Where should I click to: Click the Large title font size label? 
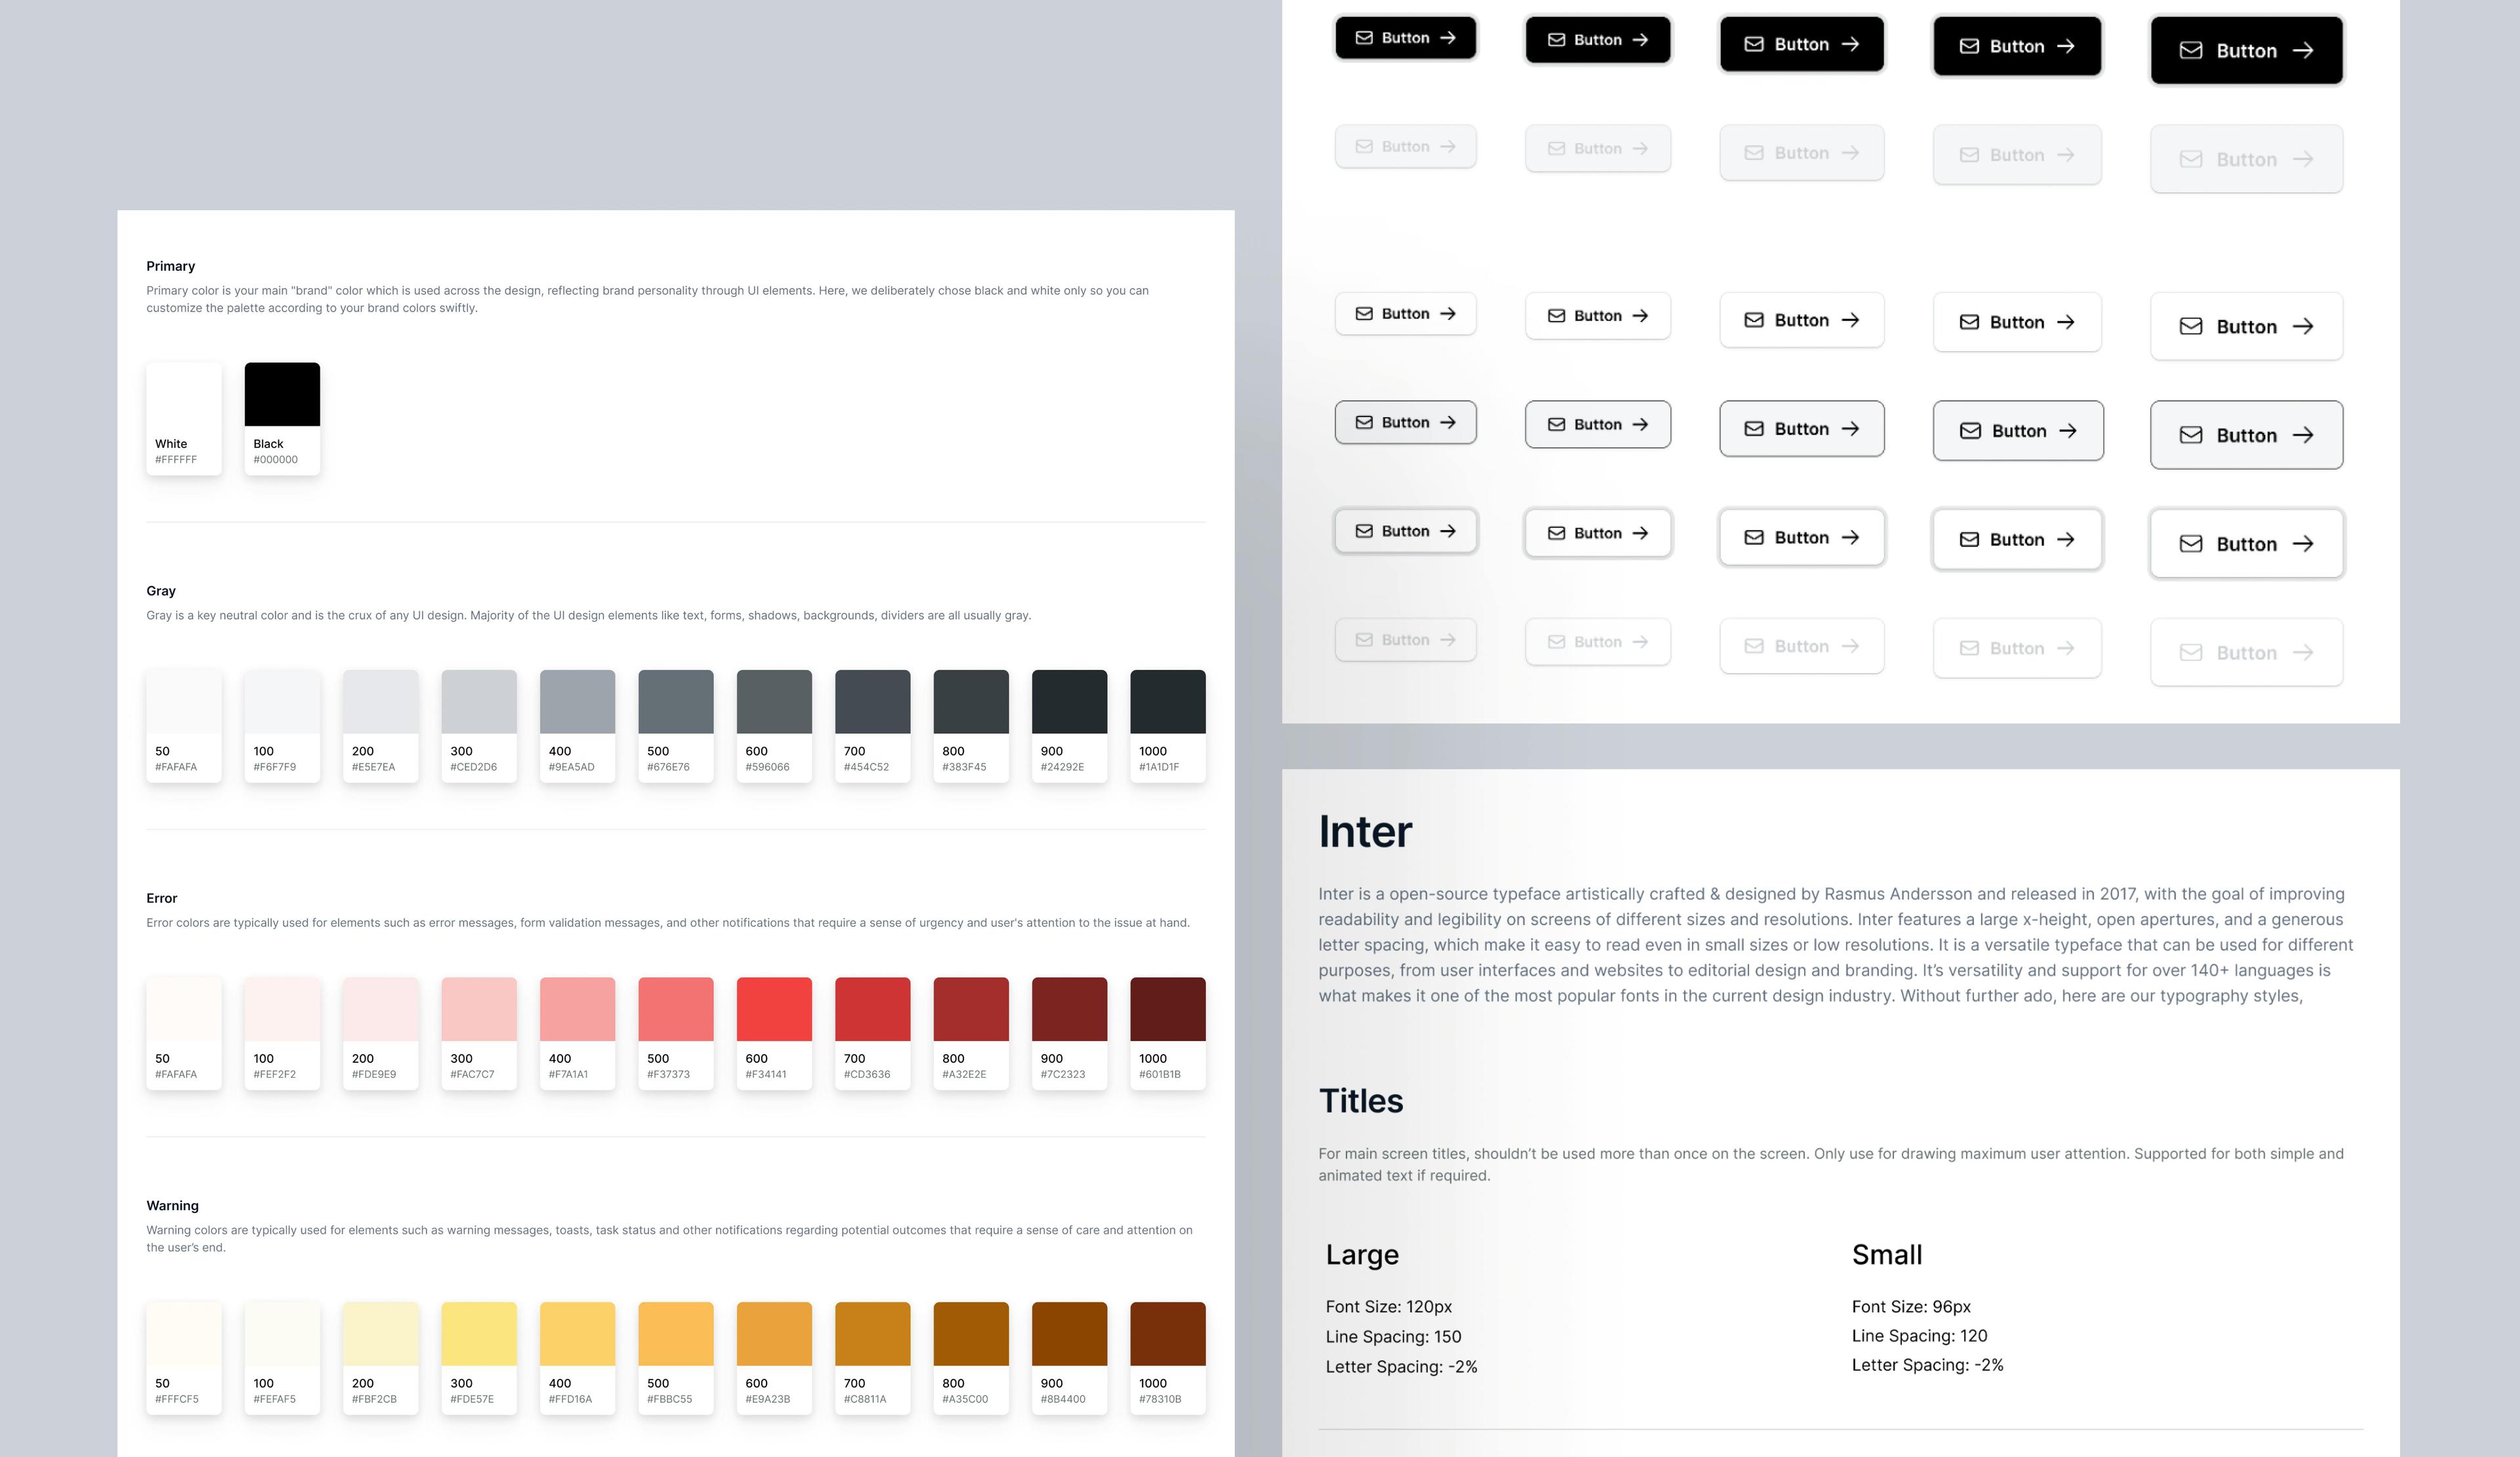[x=1387, y=1304]
